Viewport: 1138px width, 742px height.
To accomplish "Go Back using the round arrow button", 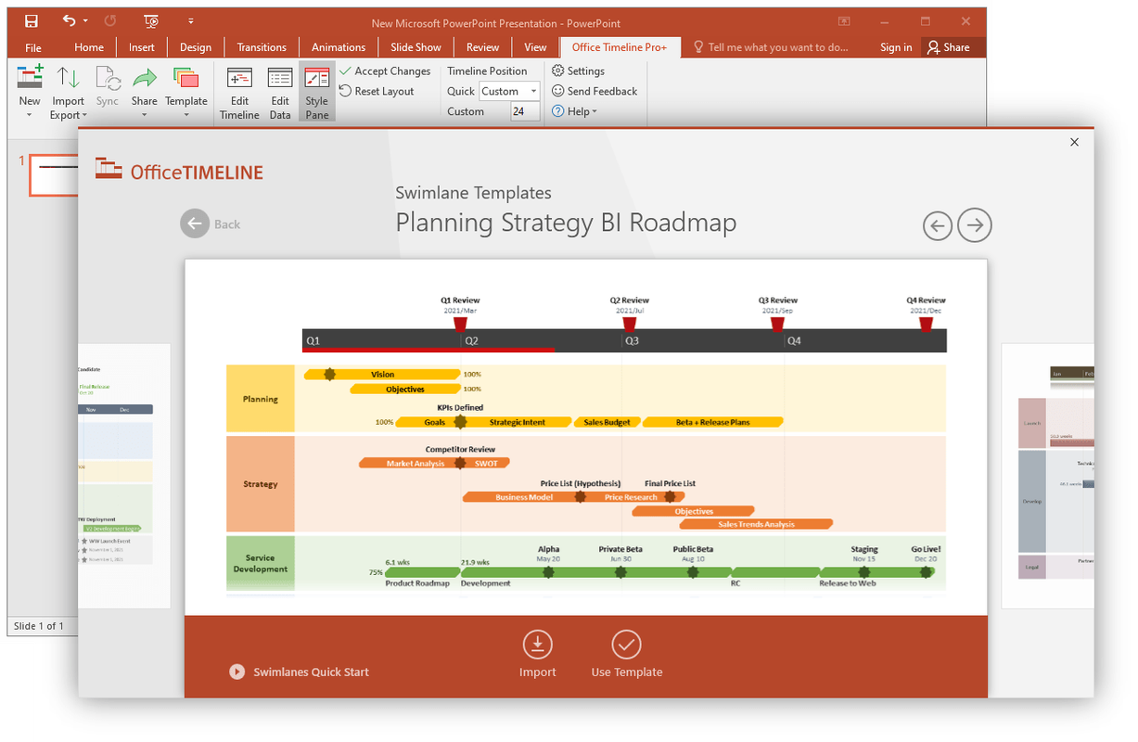I will (x=195, y=224).
